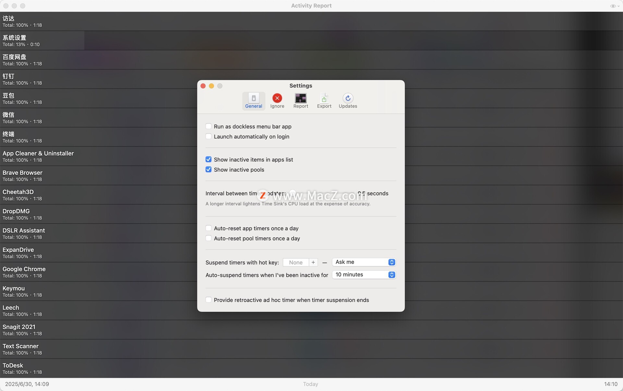623x391 pixels.
Task: Click the plus button beside hot key field
Action: [313, 262]
